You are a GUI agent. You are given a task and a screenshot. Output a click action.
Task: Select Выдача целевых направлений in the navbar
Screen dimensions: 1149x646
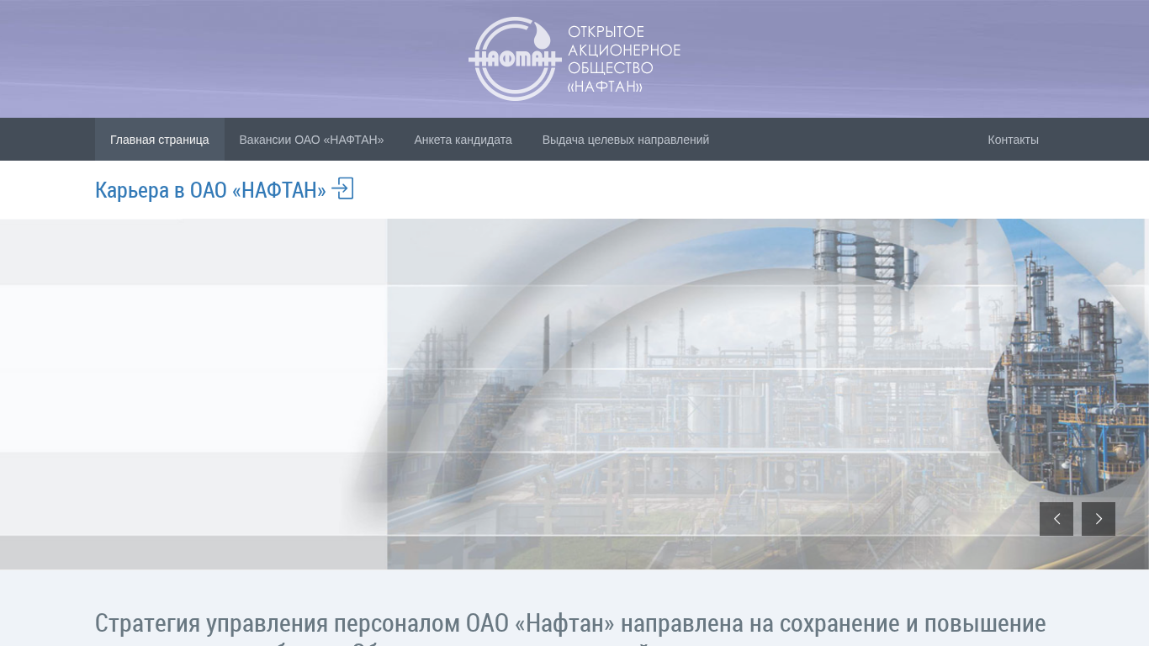tap(626, 140)
